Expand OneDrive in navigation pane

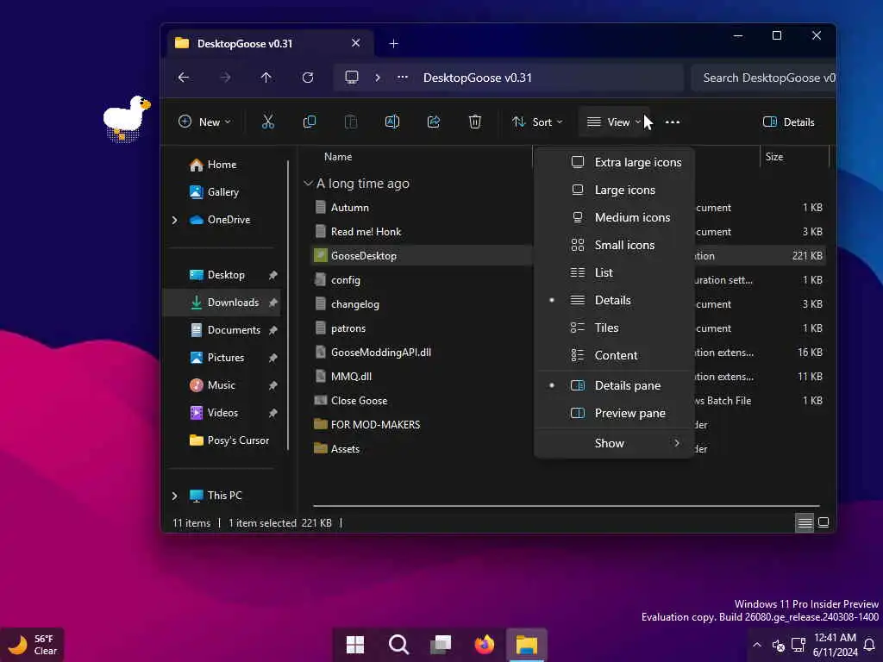coord(174,220)
